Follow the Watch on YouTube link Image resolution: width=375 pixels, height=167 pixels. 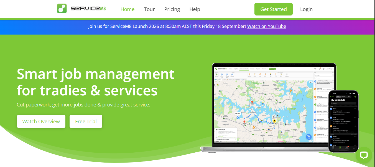(267, 26)
